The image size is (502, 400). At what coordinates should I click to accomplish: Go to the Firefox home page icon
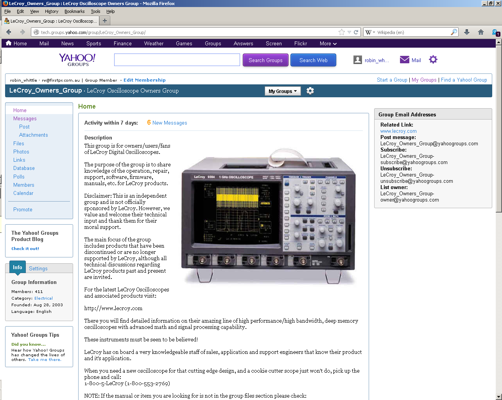point(481,32)
